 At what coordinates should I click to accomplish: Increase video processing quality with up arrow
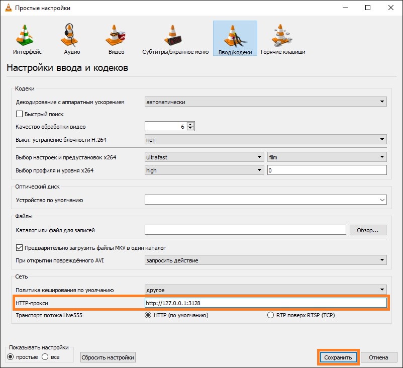coord(190,124)
